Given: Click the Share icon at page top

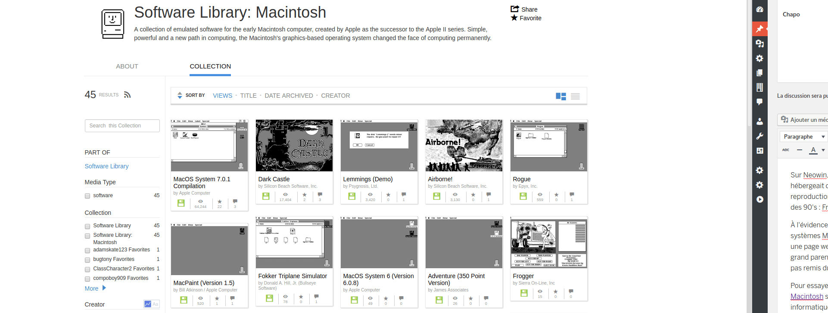Looking at the screenshot, I should click(x=515, y=9).
